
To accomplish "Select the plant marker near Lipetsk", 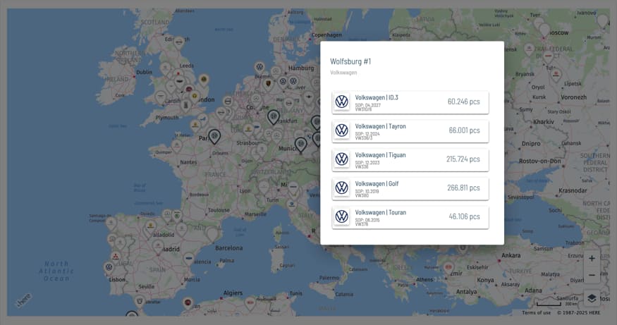I will [x=556, y=75].
